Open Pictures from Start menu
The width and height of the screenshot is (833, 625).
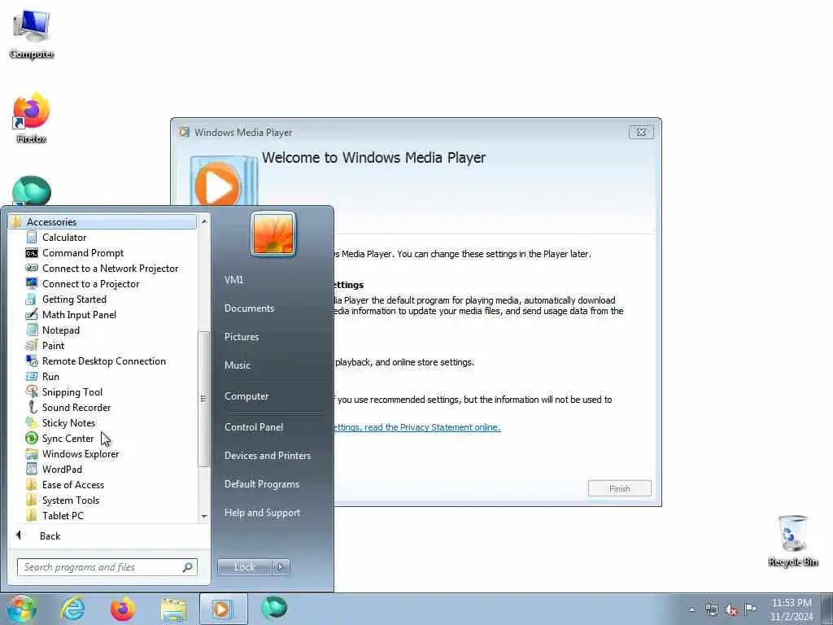tap(241, 336)
